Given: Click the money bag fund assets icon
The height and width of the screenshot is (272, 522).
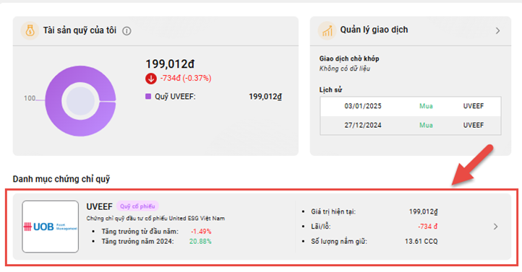Looking at the screenshot, I should pyautogui.click(x=30, y=30).
